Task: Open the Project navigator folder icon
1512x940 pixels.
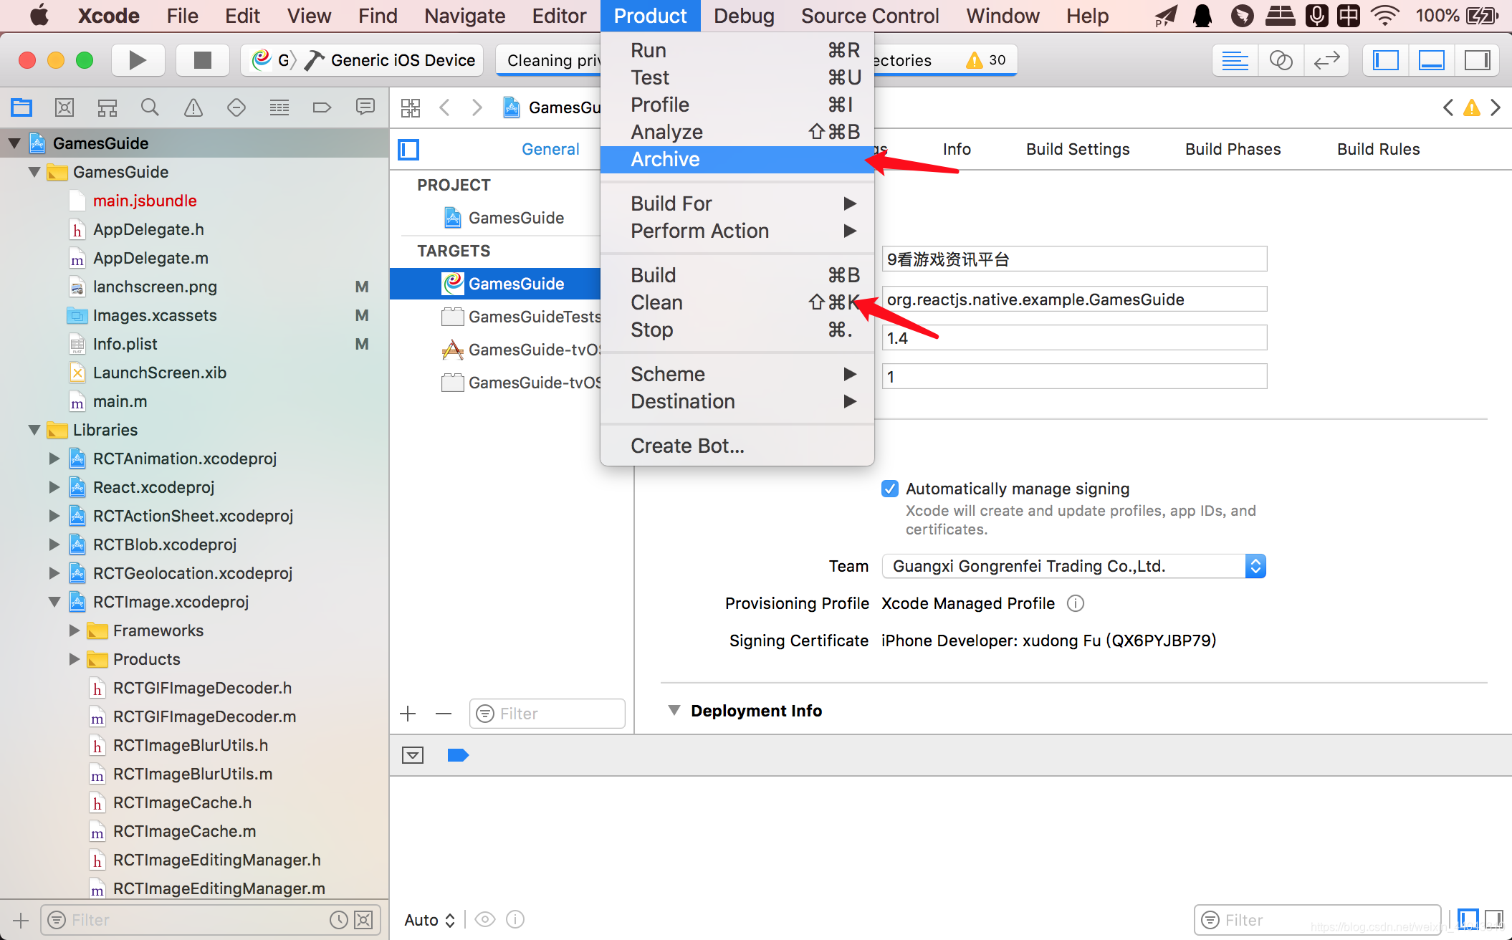Action: tap(21, 107)
